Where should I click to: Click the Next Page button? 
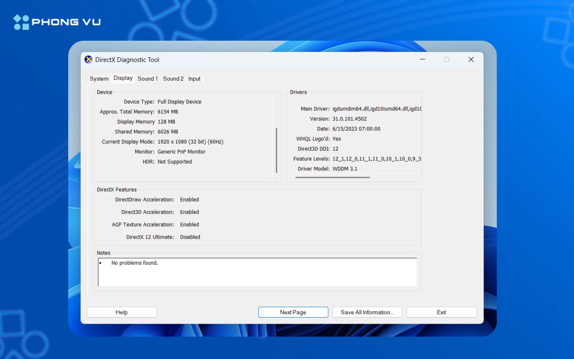(x=293, y=312)
